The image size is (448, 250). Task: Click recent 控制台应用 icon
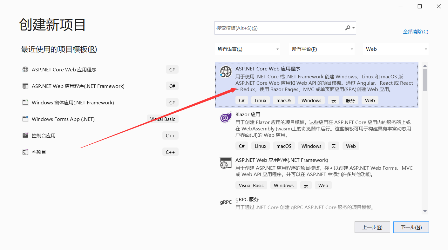(x=25, y=135)
